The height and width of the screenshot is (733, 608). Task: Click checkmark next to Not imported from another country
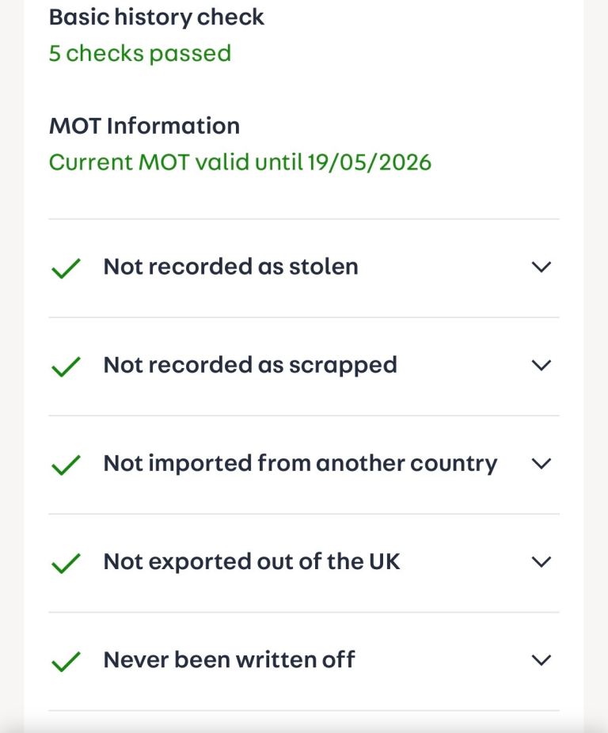click(x=66, y=465)
